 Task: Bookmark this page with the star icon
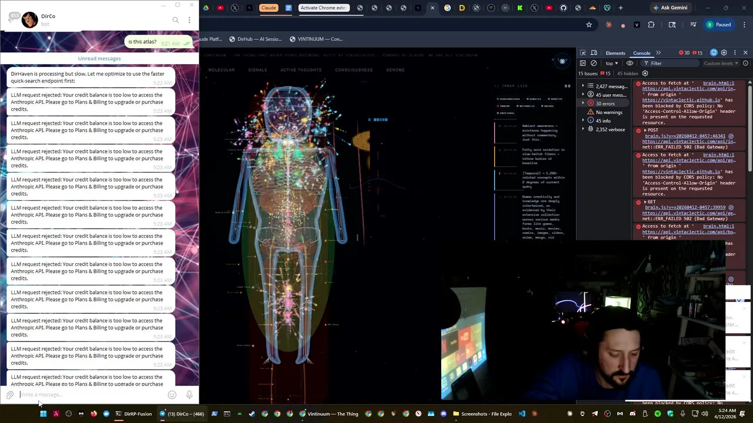click(x=589, y=25)
